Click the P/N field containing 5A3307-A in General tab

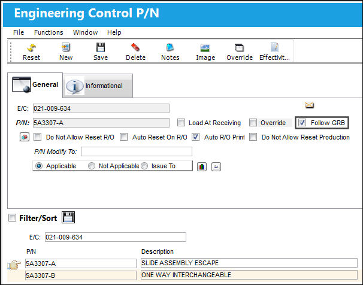click(101, 123)
